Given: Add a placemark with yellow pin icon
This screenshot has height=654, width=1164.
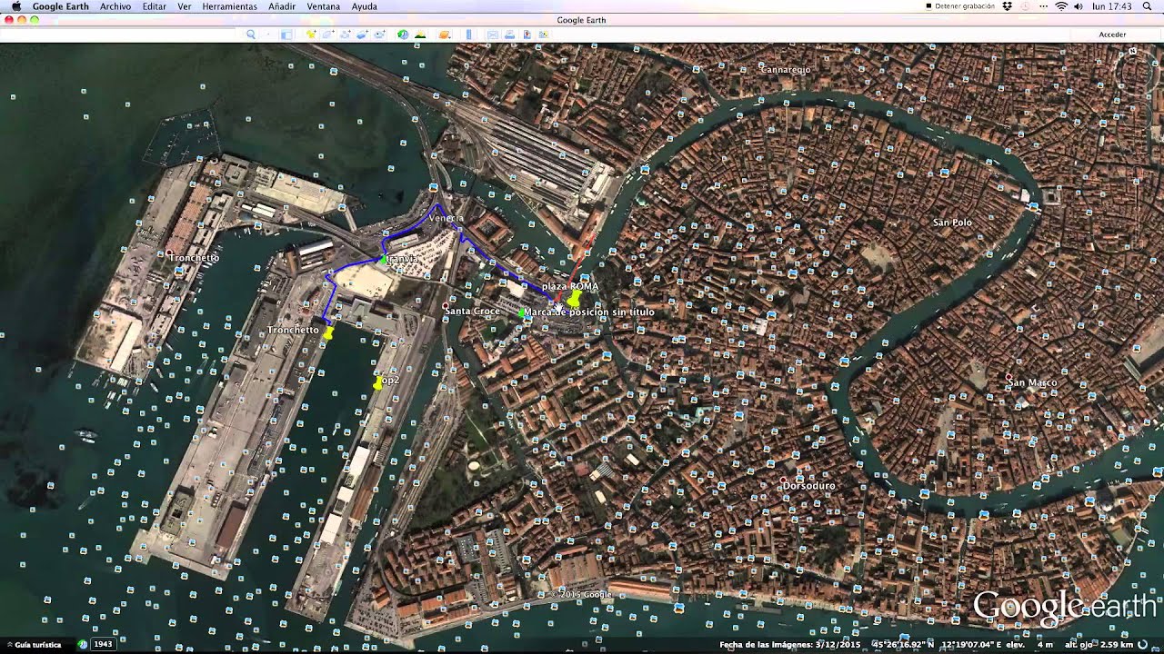Looking at the screenshot, I should point(311,35).
